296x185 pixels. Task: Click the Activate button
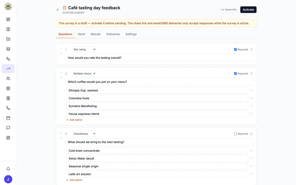point(248,10)
